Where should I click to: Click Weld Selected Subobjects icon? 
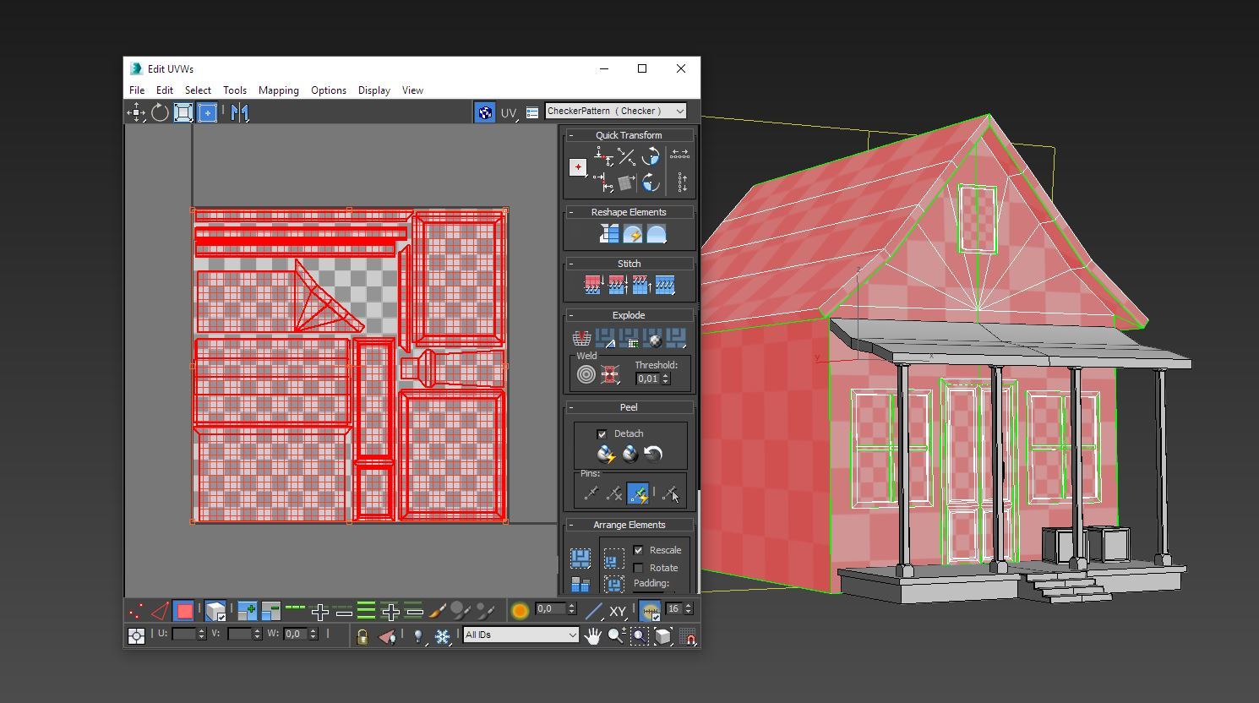tap(610, 374)
